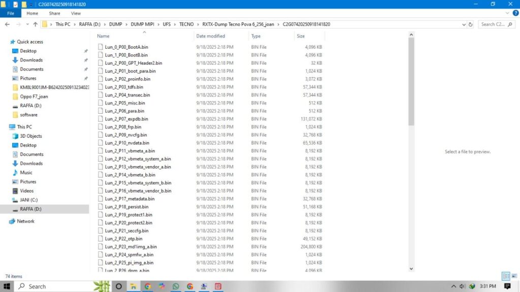Image resolution: width=520 pixels, height=292 pixels.
Task: Open recent locations dropdown next to Forward
Action: 27,24
